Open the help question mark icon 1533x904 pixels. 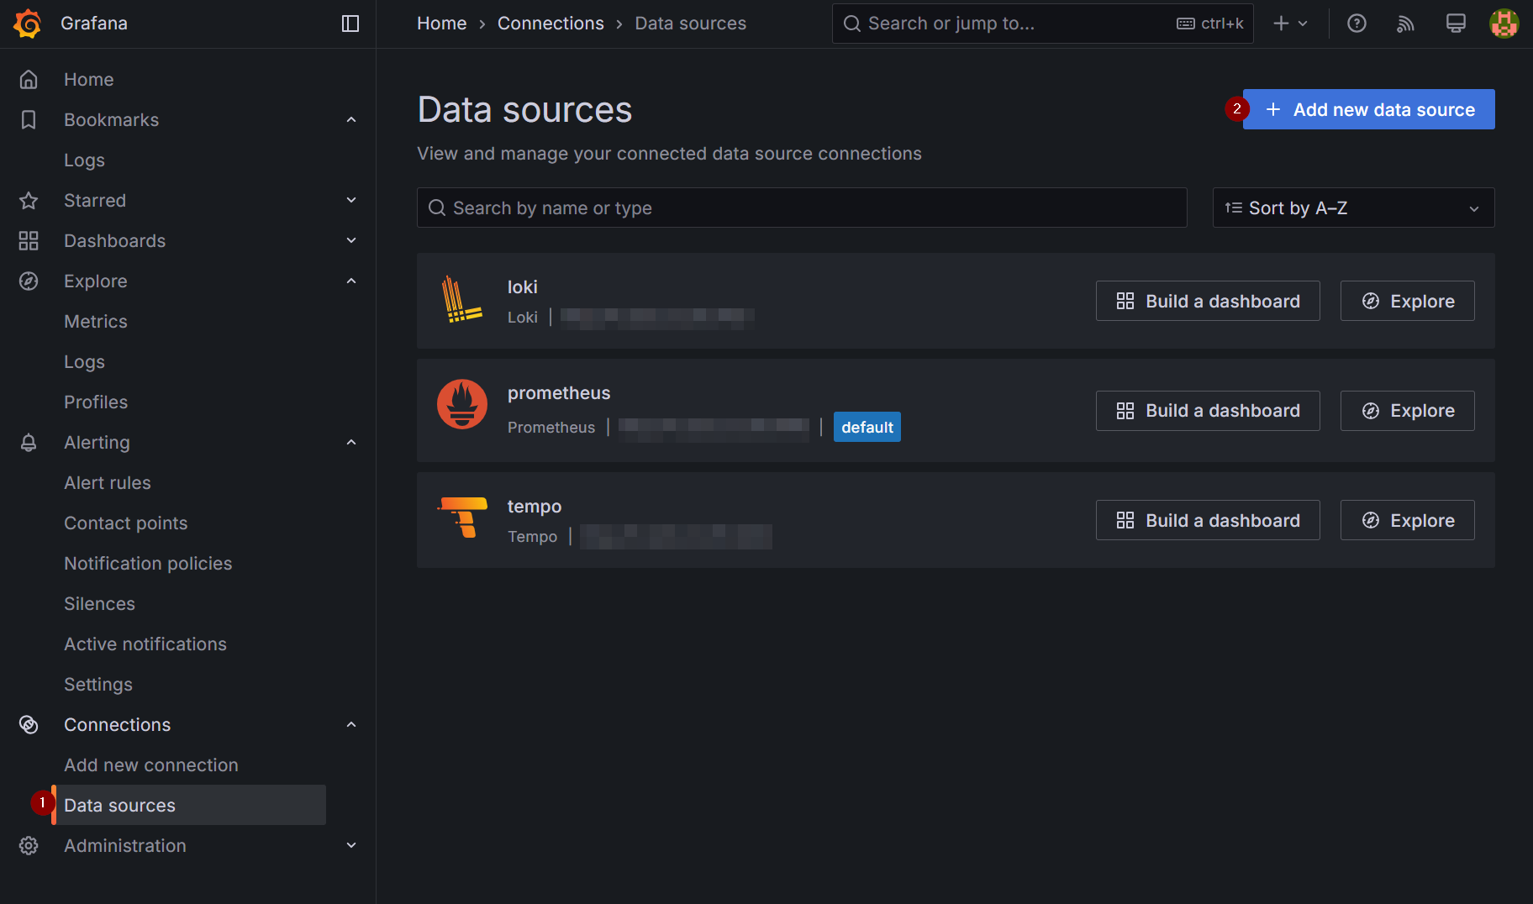1357,24
